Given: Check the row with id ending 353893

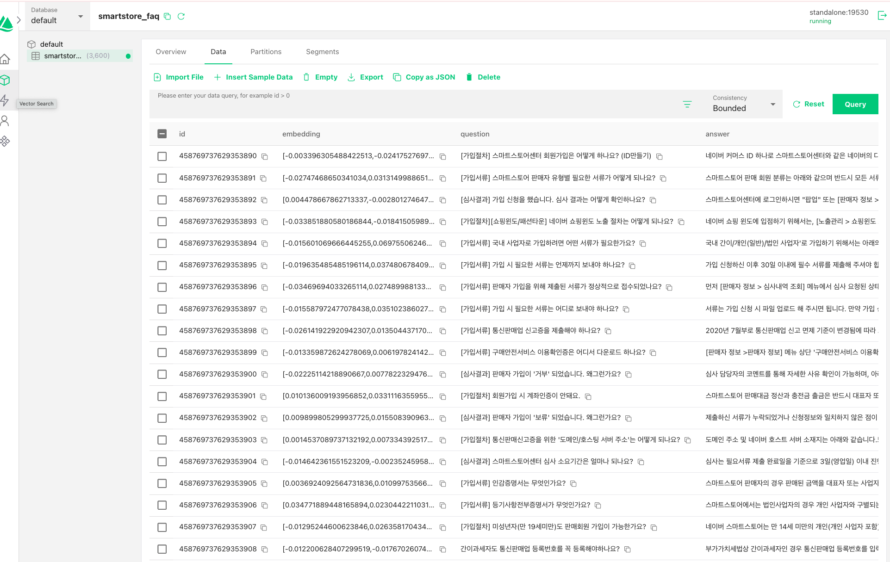Looking at the screenshot, I should click(x=162, y=222).
